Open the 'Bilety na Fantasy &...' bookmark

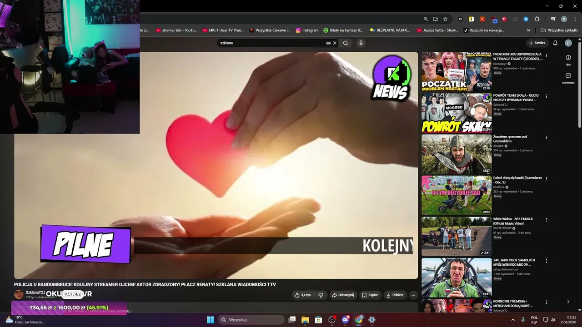click(343, 30)
